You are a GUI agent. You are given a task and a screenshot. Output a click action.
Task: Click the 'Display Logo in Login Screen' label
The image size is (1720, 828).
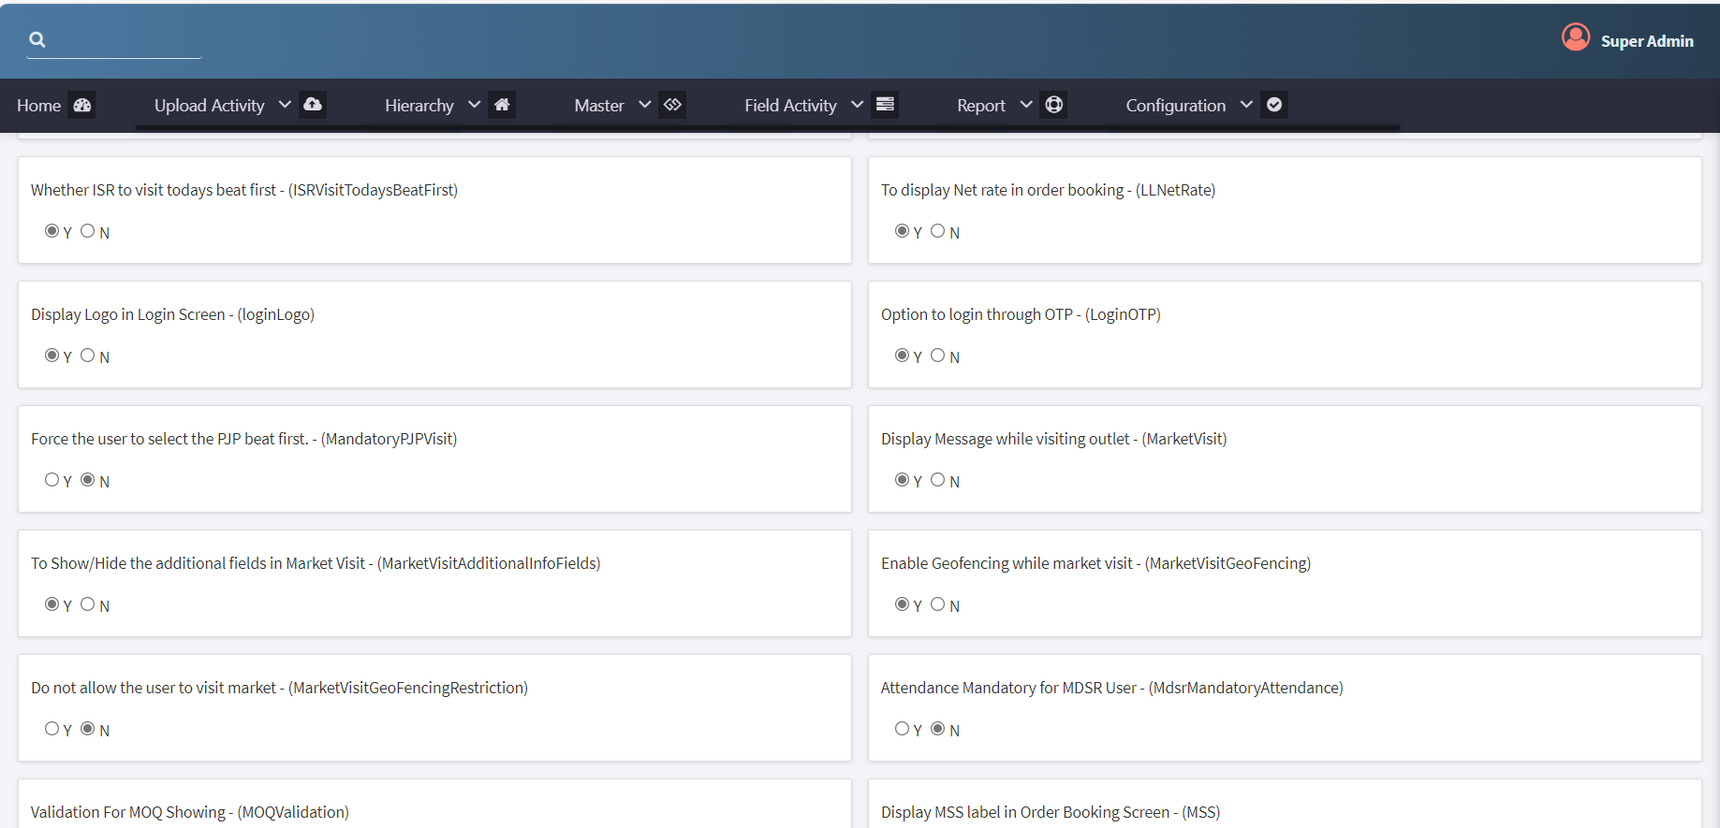pyautogui.click(x=173, y=314)
